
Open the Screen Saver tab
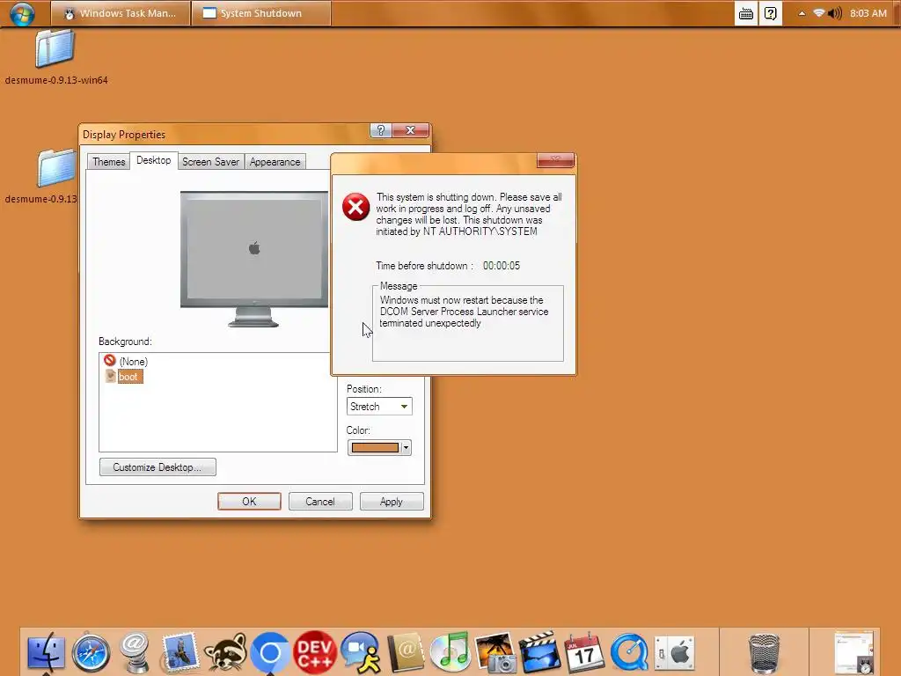210,162
